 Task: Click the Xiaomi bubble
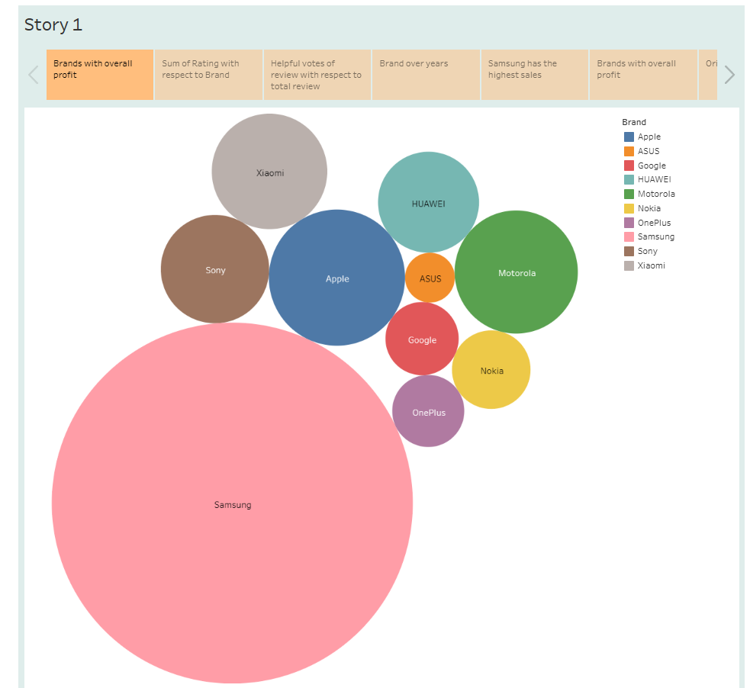(269, 172)
